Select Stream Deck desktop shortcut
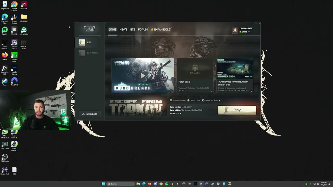Viewport: 333px width, 187px height. coord(5,171)
